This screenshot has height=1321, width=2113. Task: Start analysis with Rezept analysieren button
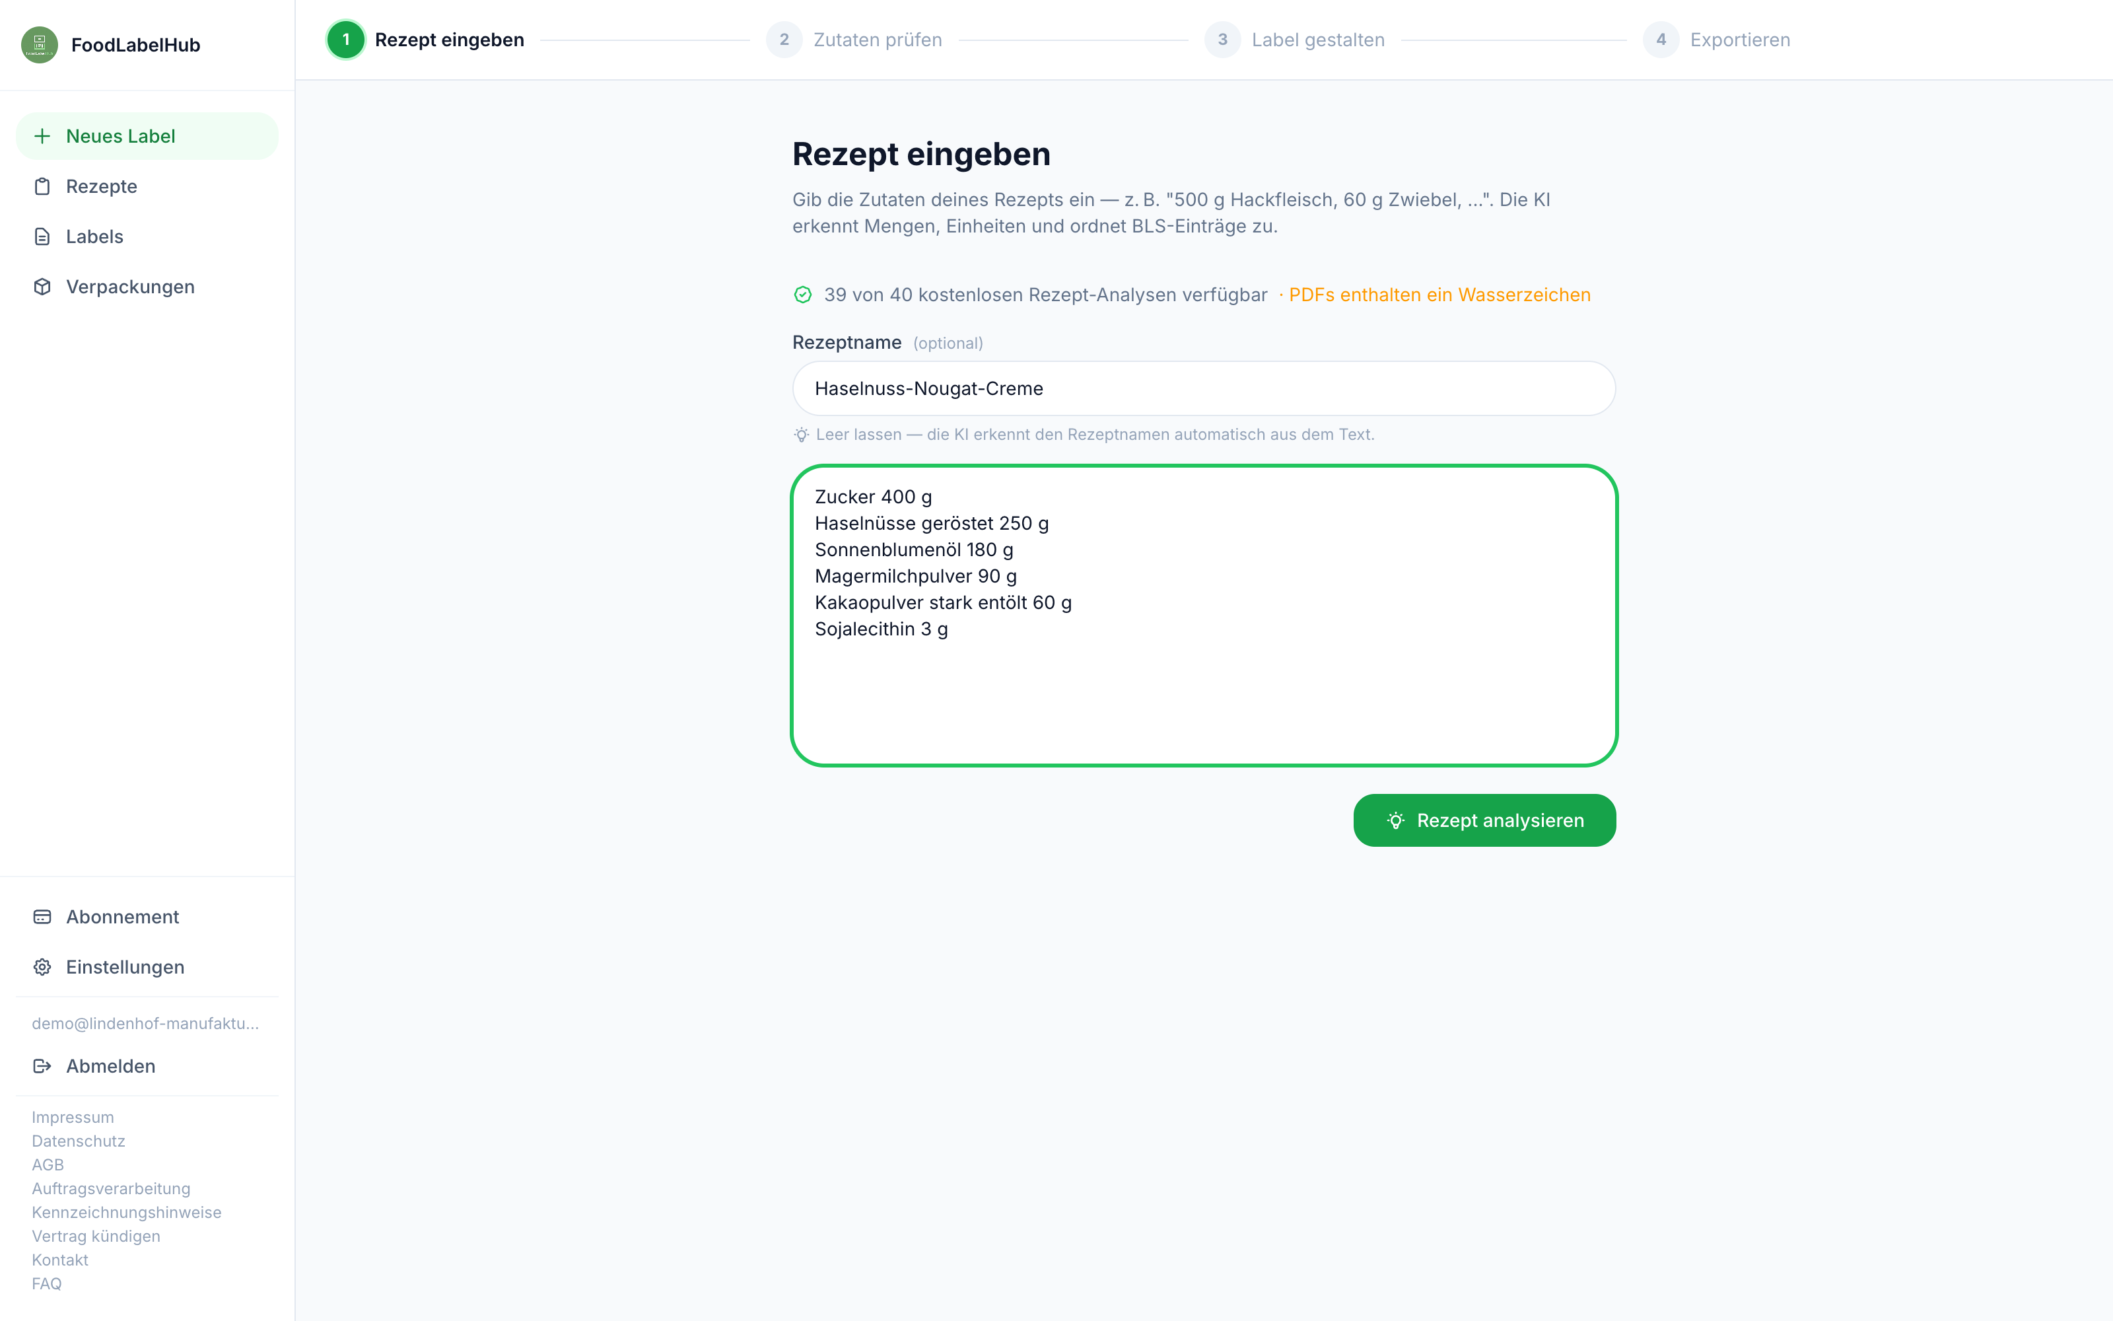pyautogui.click(x=1484, y=820)
